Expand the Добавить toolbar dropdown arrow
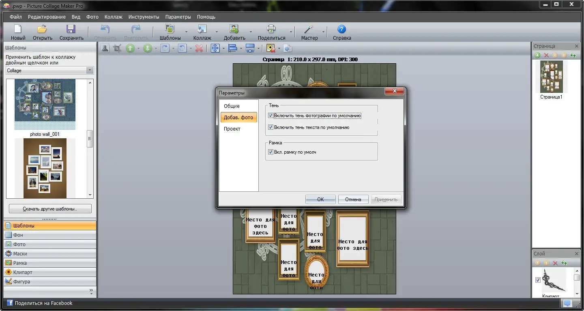 tap(251, 32)
